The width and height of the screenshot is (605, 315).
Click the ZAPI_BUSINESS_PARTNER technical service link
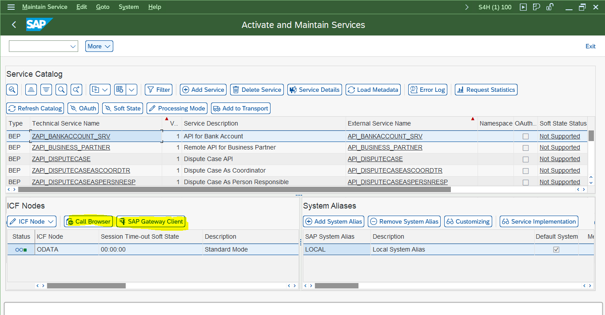71,147
